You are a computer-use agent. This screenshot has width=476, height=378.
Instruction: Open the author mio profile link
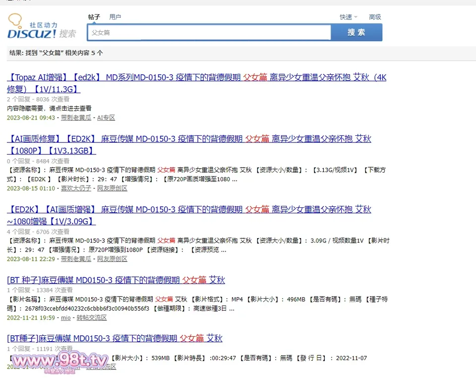pyautogui.click(x=65, y=317)
